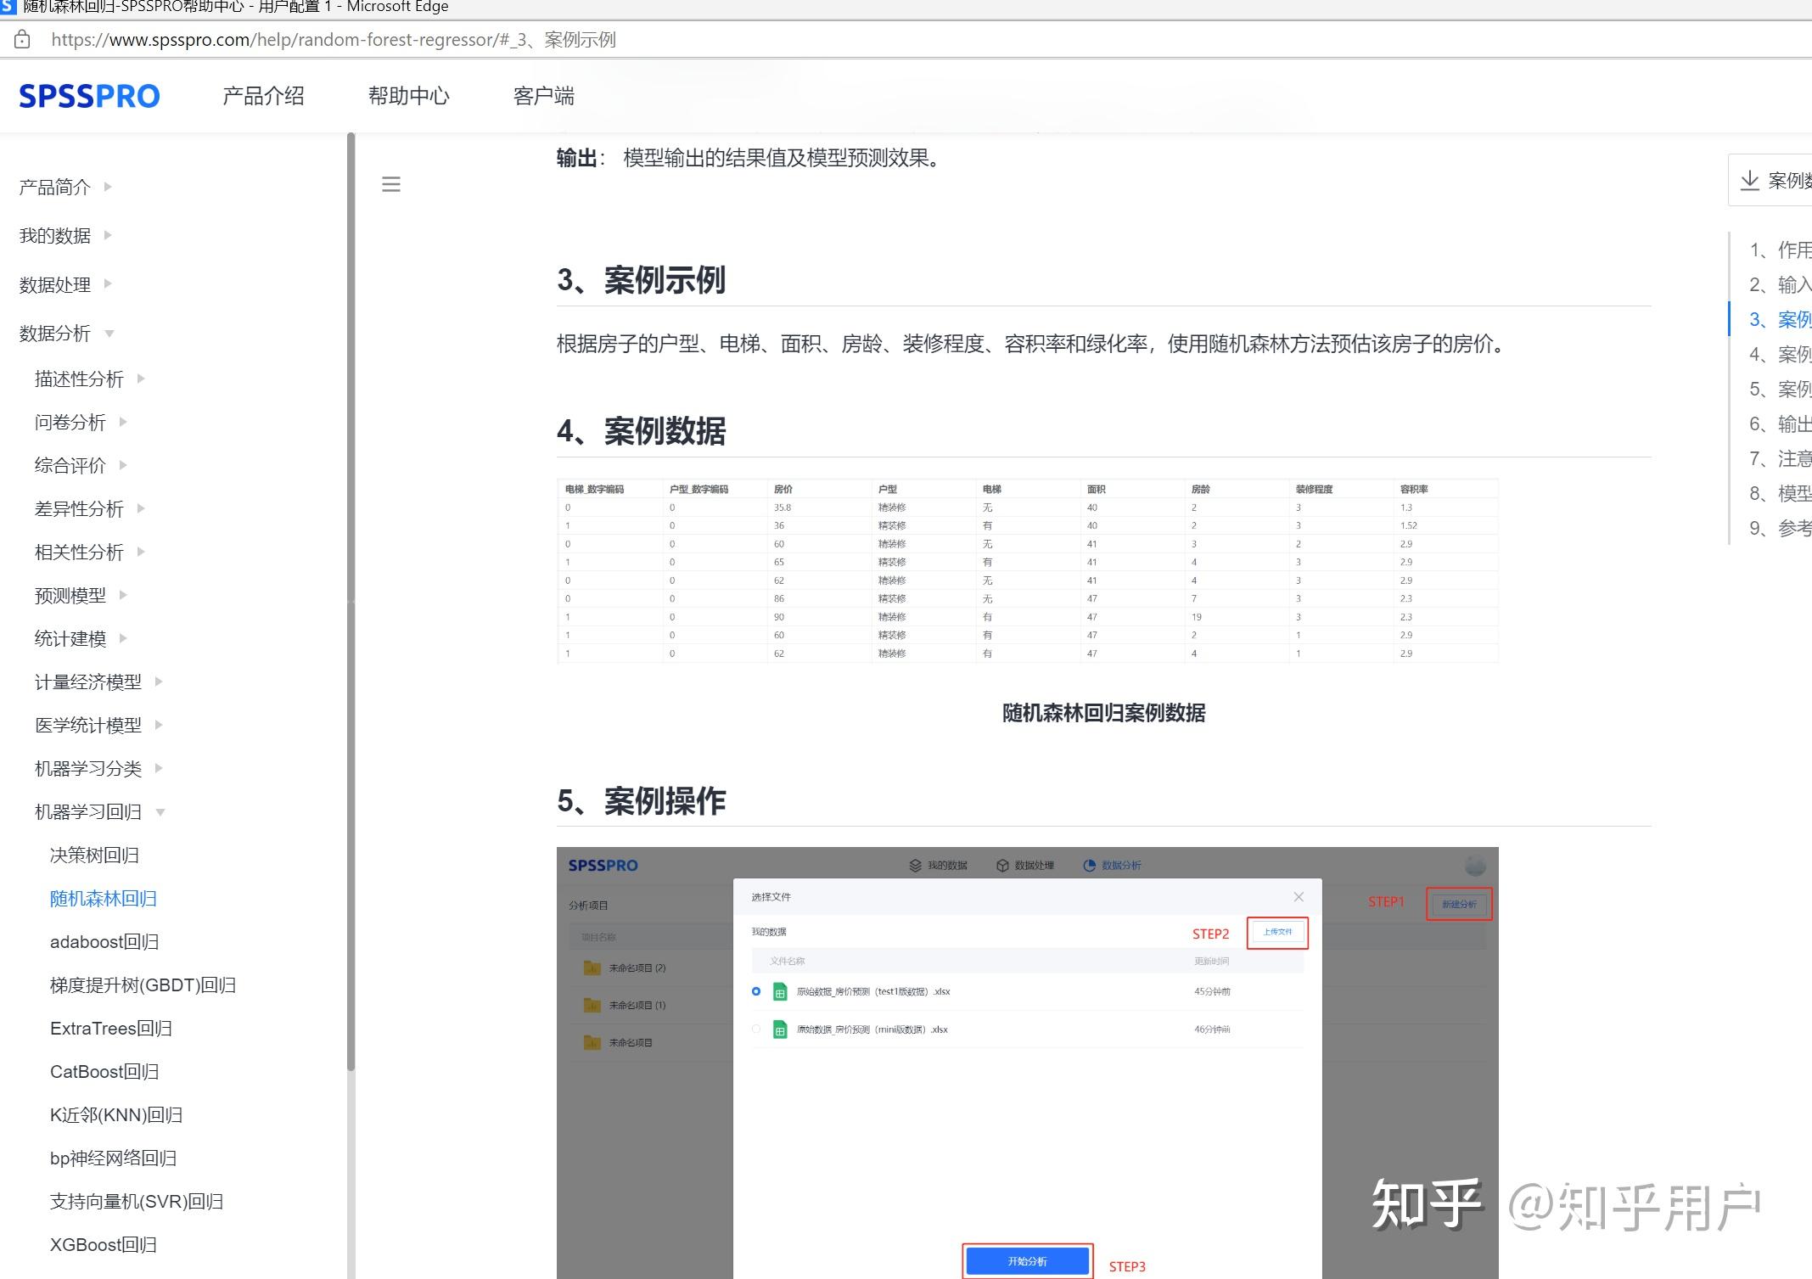Click the 案例数据 table image
Viewport: 1812px width, 1279px height.
pos(1027,570)
